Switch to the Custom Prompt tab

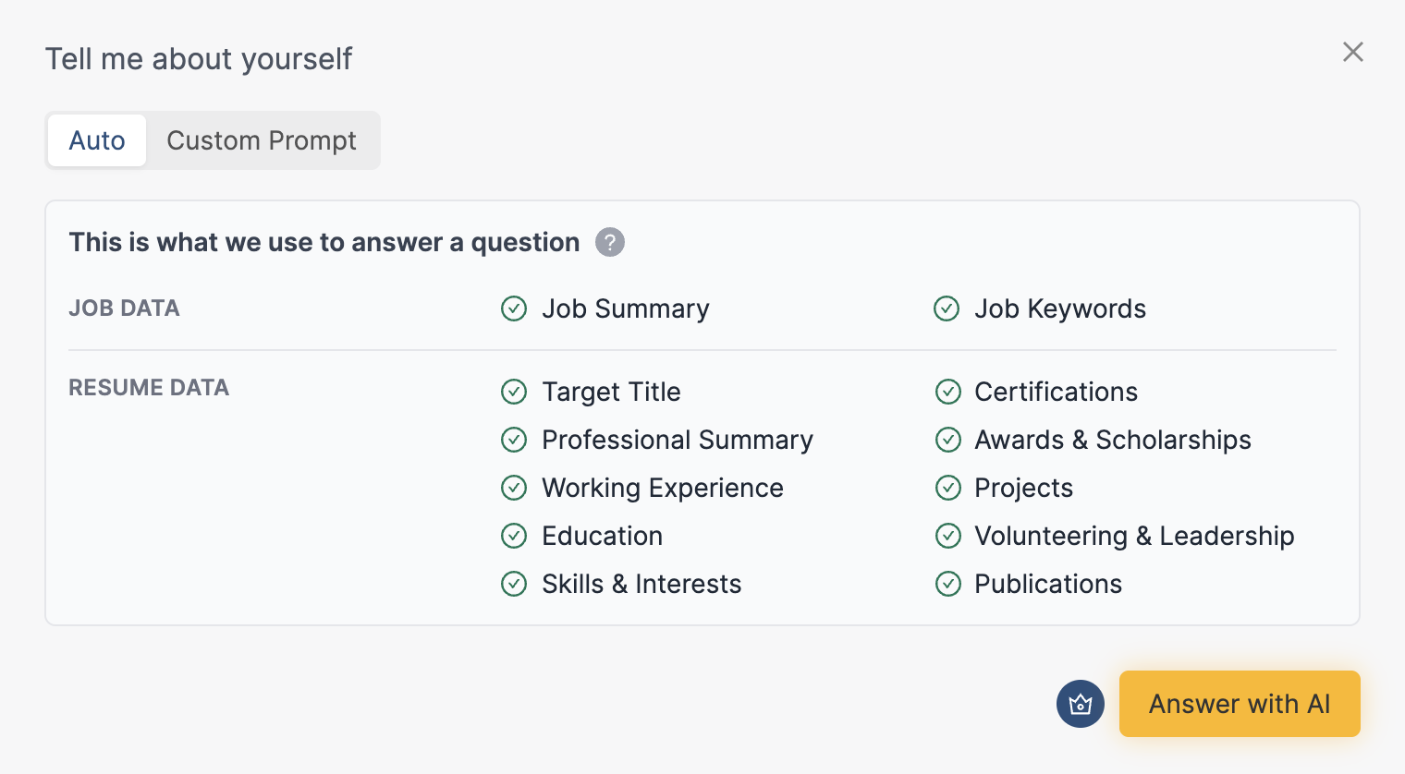(262, 140)
